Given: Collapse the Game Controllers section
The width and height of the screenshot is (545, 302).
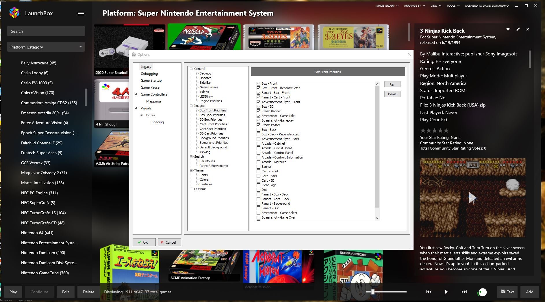Looking at the screenshot, I should click(136, 94).
